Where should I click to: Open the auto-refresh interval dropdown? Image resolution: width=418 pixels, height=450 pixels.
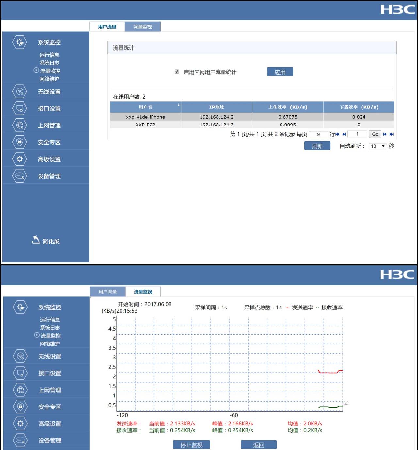(x=378, y=146)
